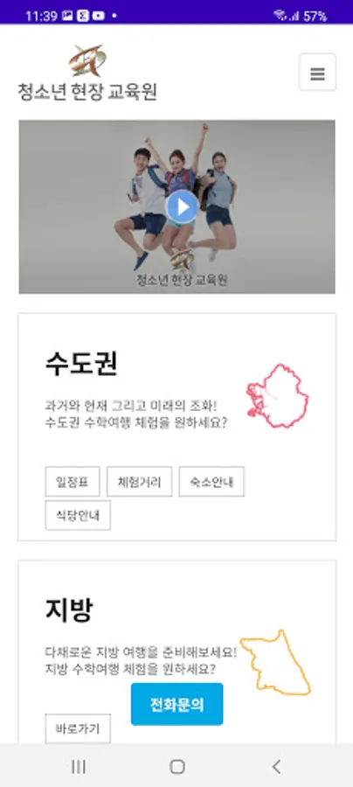The image size is (353, 787).
Task: Tap the Wi-Fi signal icon in status bar
Action: pyautogui.click(x=280, y=16)
